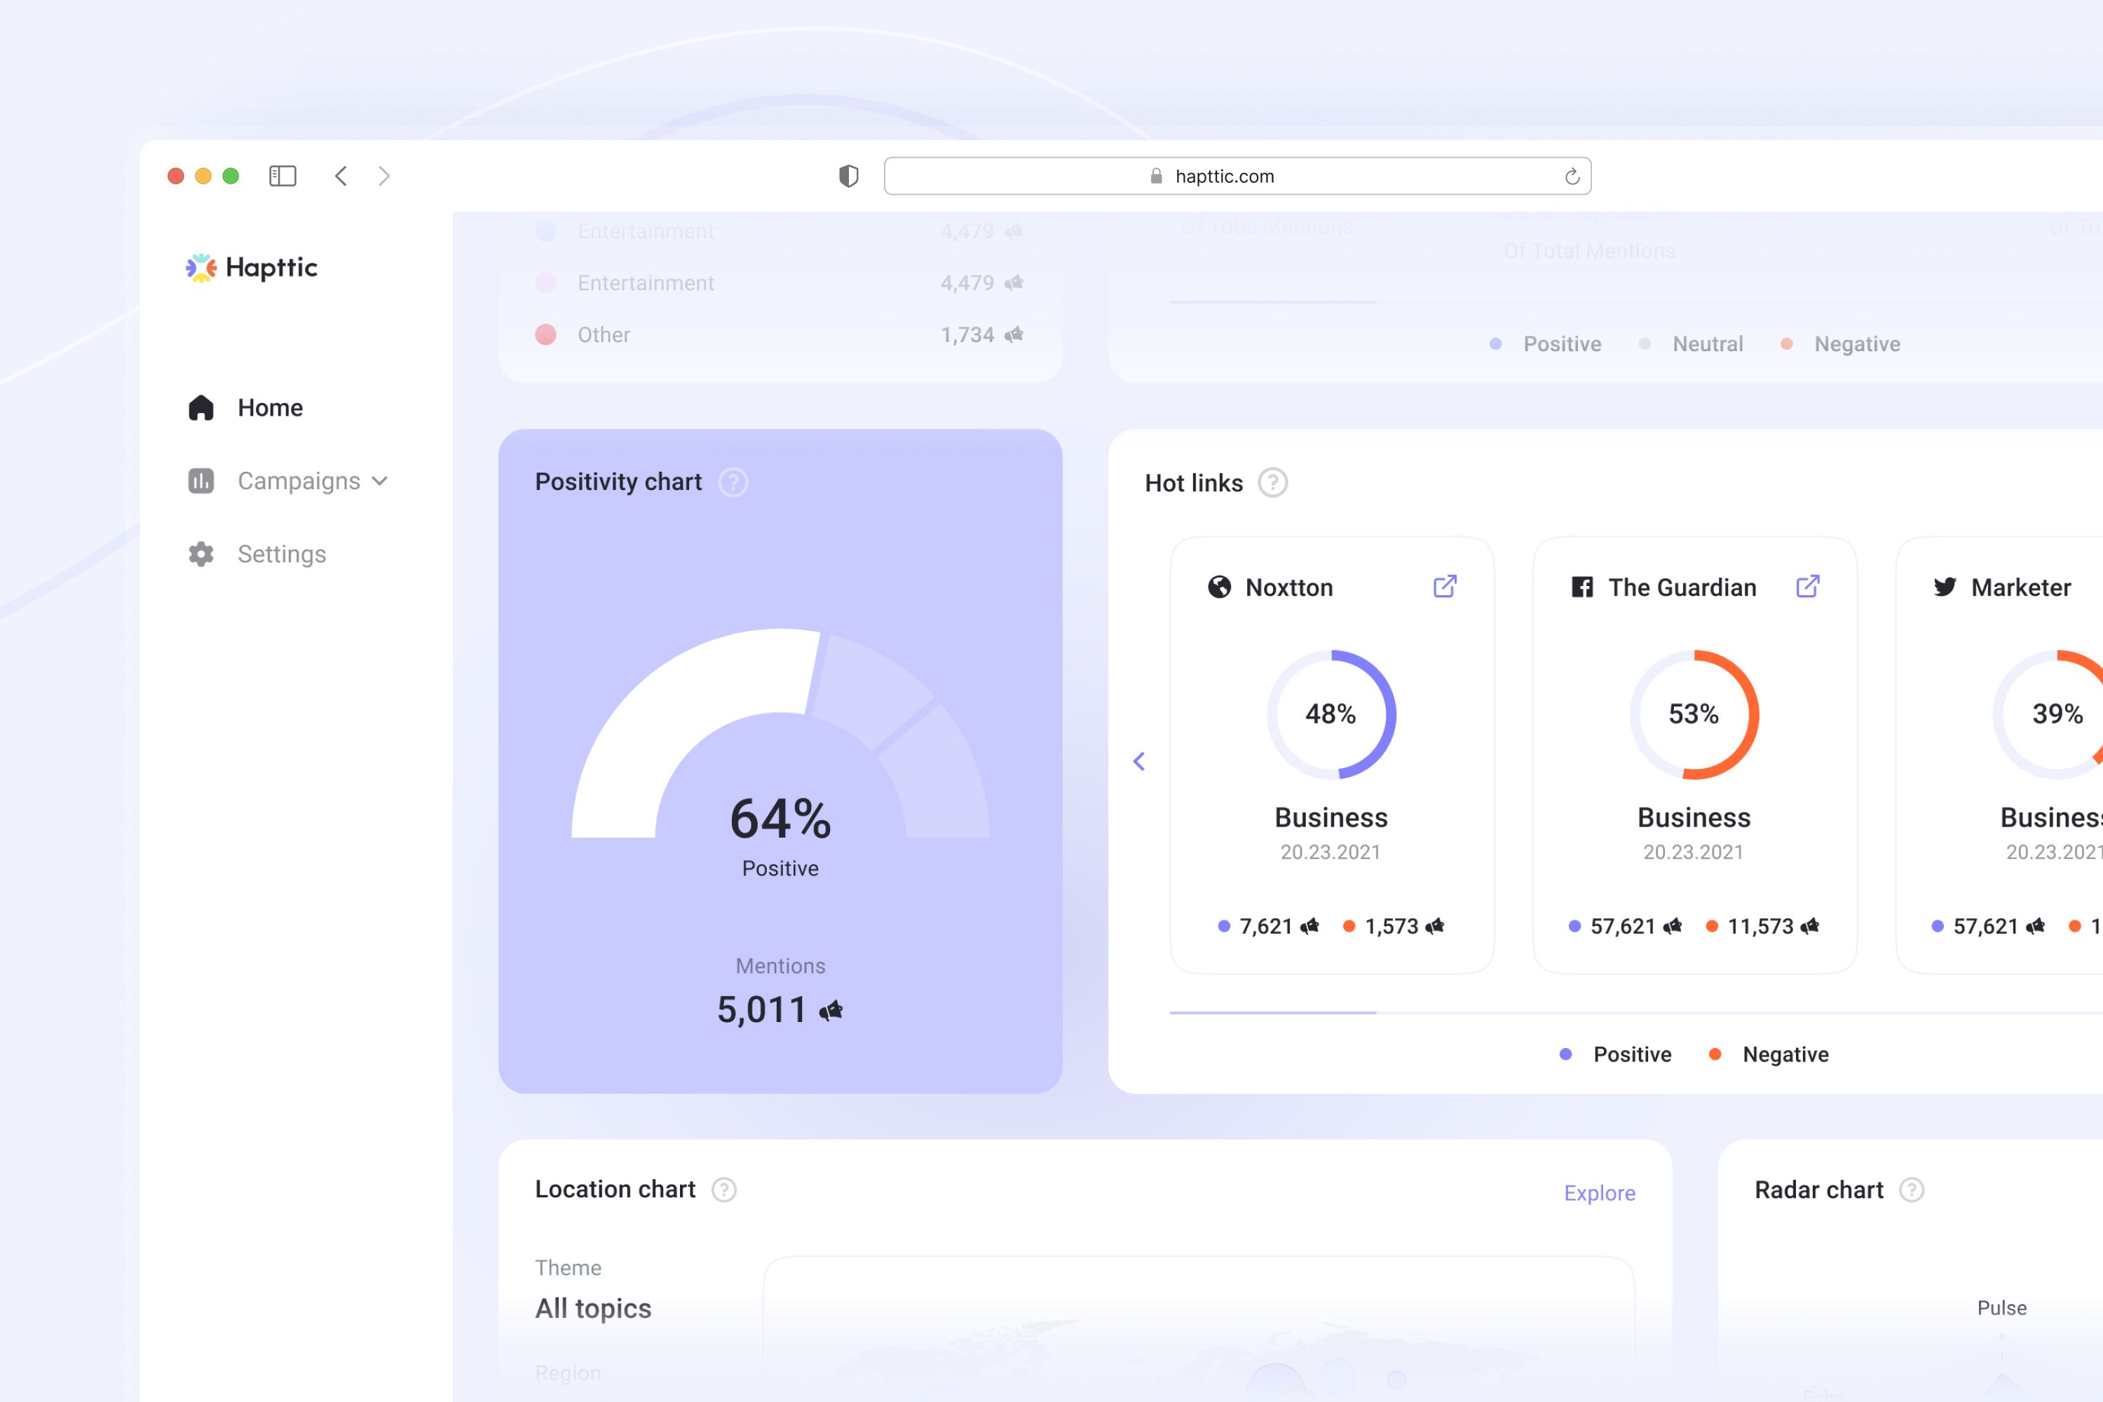The width and height of the screenshot is (2103, 1402).
Task: Click 11,573 negative count on The Guardian
Action: pyautogui.click(x=1760, y=926)
